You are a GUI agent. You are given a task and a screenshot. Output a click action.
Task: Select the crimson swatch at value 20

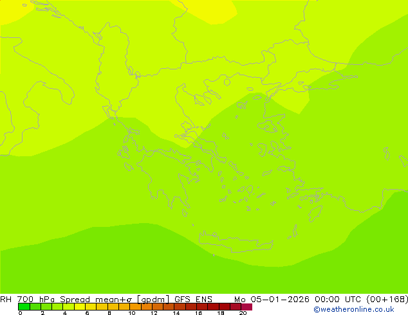[246, 307]
